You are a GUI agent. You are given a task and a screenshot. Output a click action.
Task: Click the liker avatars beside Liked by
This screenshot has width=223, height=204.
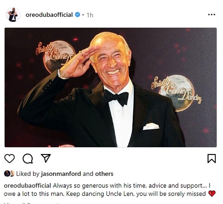point(9,174)
